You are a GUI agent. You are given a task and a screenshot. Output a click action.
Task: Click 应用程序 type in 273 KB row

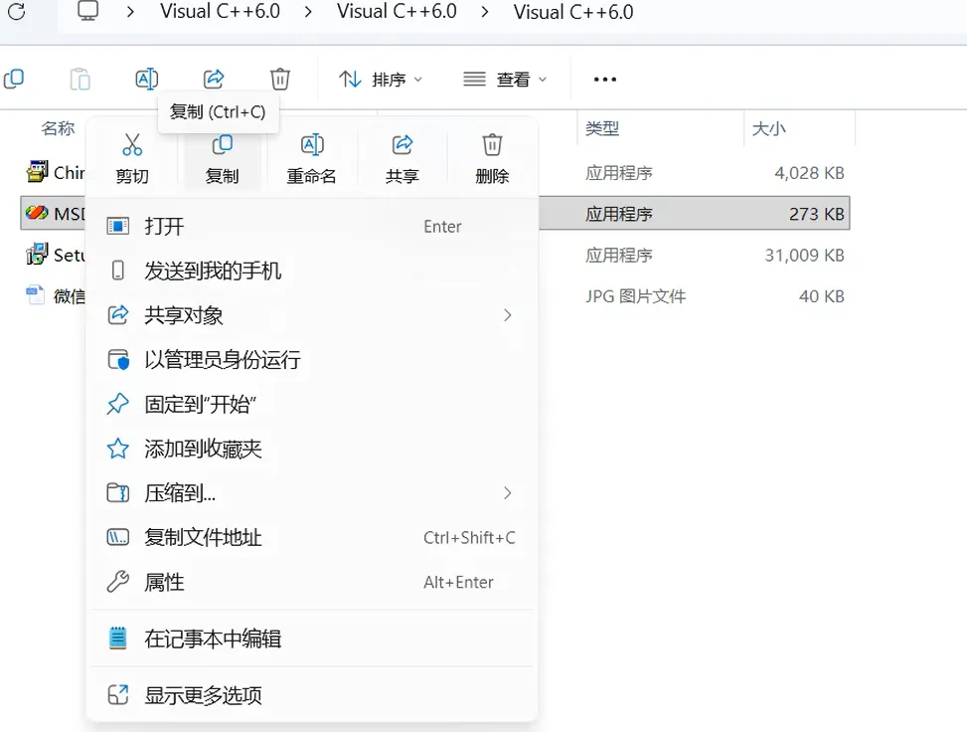point(619,214)
